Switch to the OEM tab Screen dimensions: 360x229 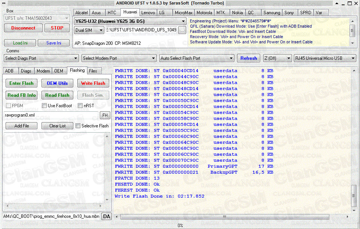click(x=59, y=71)
